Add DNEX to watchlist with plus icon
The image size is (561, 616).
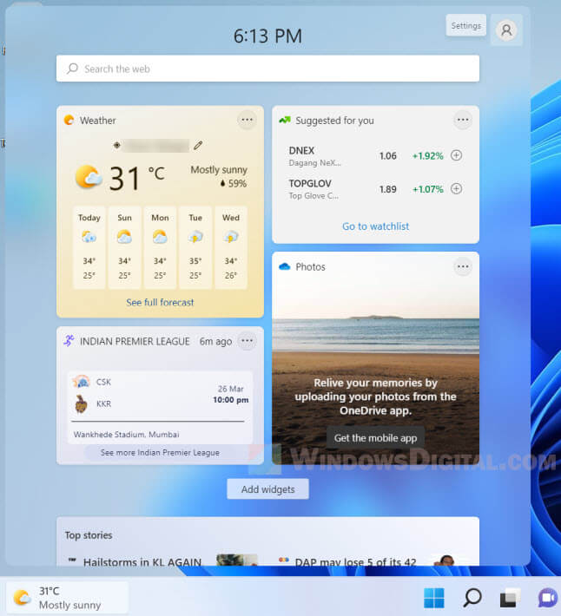point(456,155)
